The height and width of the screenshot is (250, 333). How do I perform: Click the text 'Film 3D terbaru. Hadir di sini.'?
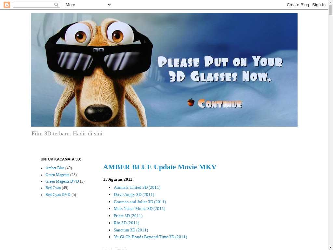point(68,134)
